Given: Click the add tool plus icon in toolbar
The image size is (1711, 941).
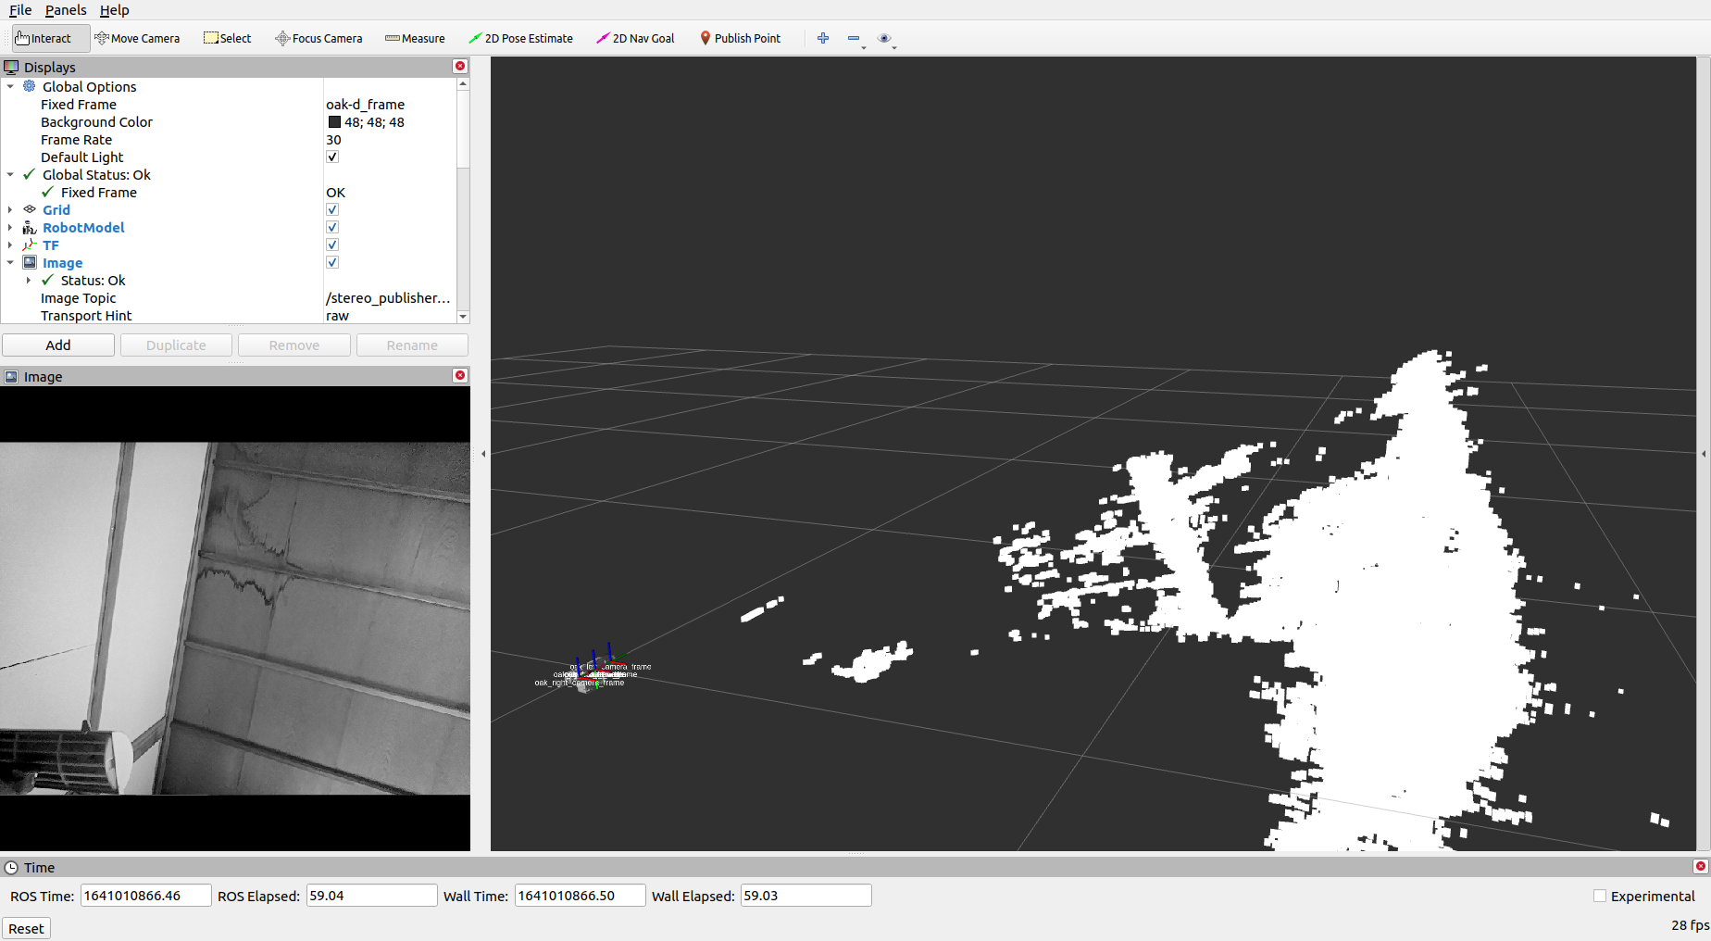Looking at the screenshot, I should tap(822, 38).
